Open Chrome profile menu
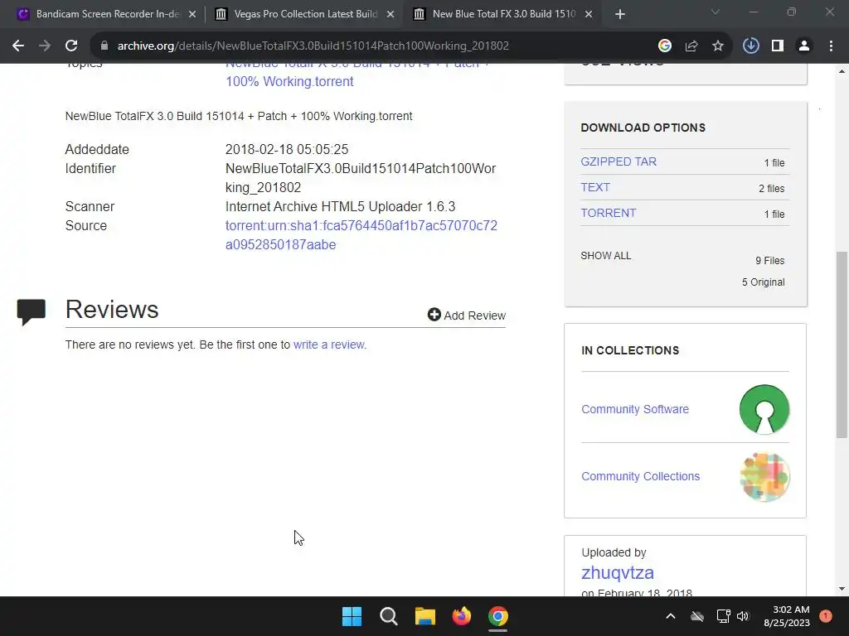Image resolution: width=849 pixels, height=636 pixels. (804, 46)
